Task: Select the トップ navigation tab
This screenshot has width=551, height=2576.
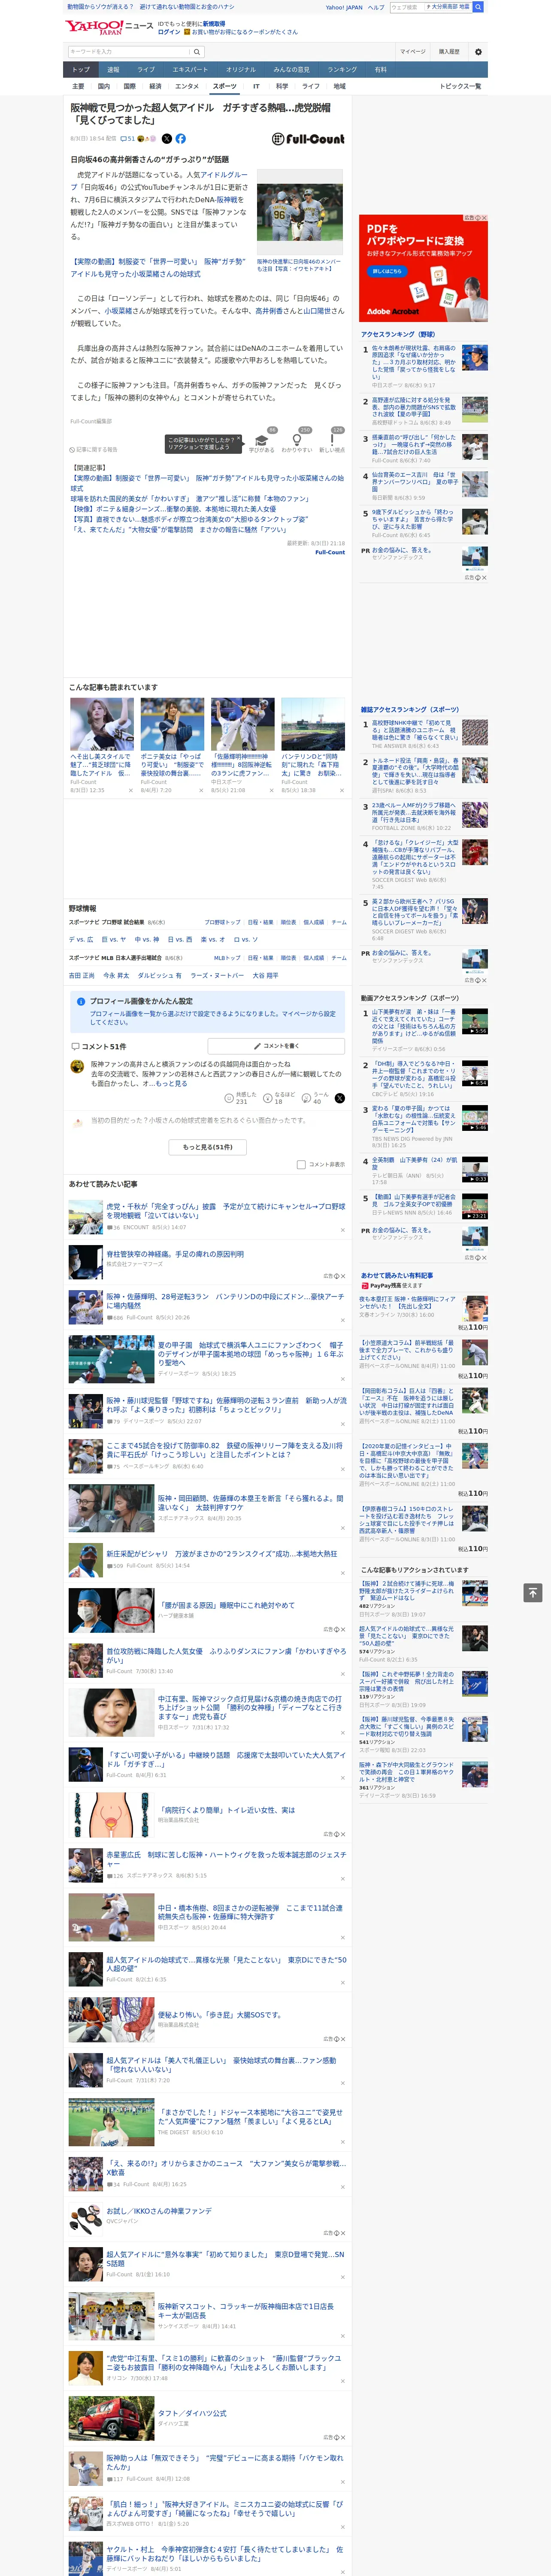Action: click(x=81, y=70)
